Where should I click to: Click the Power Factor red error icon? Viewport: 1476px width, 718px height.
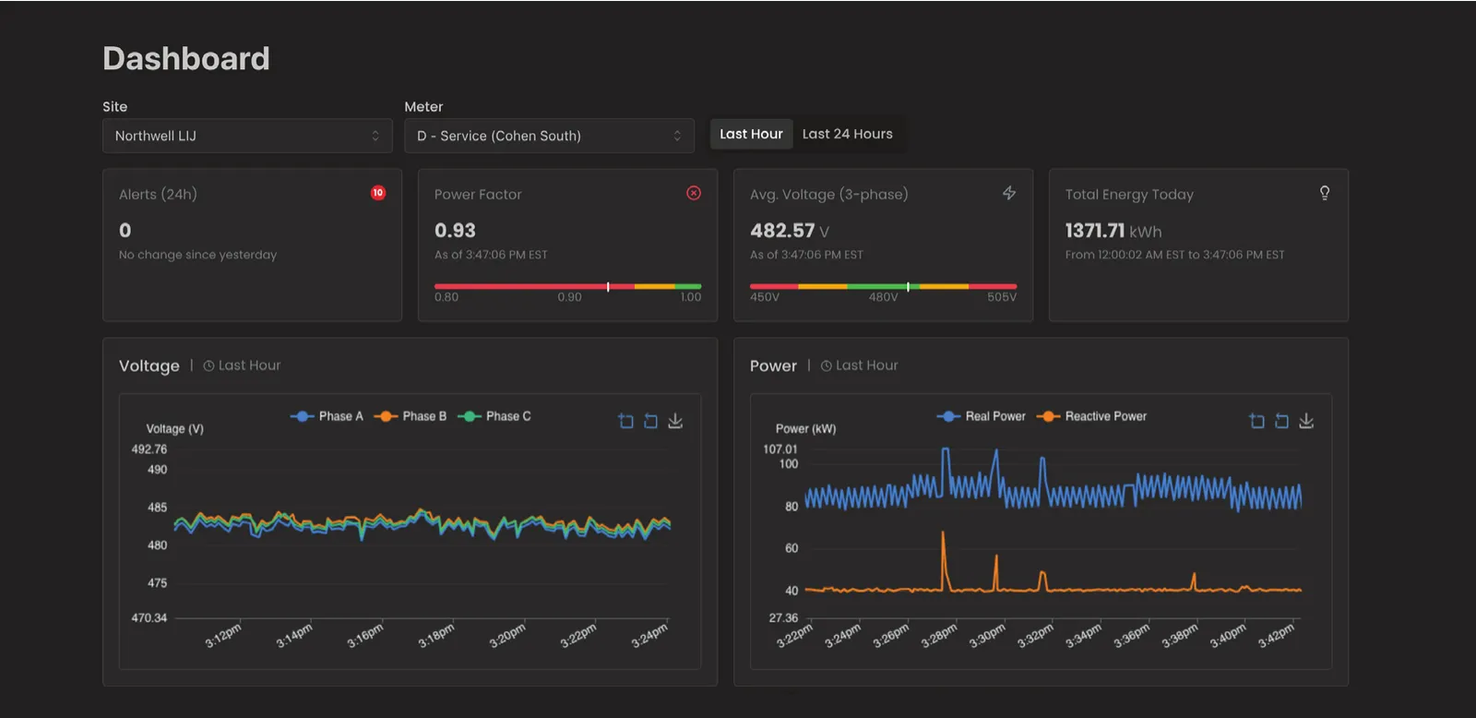tap(694, 193)
